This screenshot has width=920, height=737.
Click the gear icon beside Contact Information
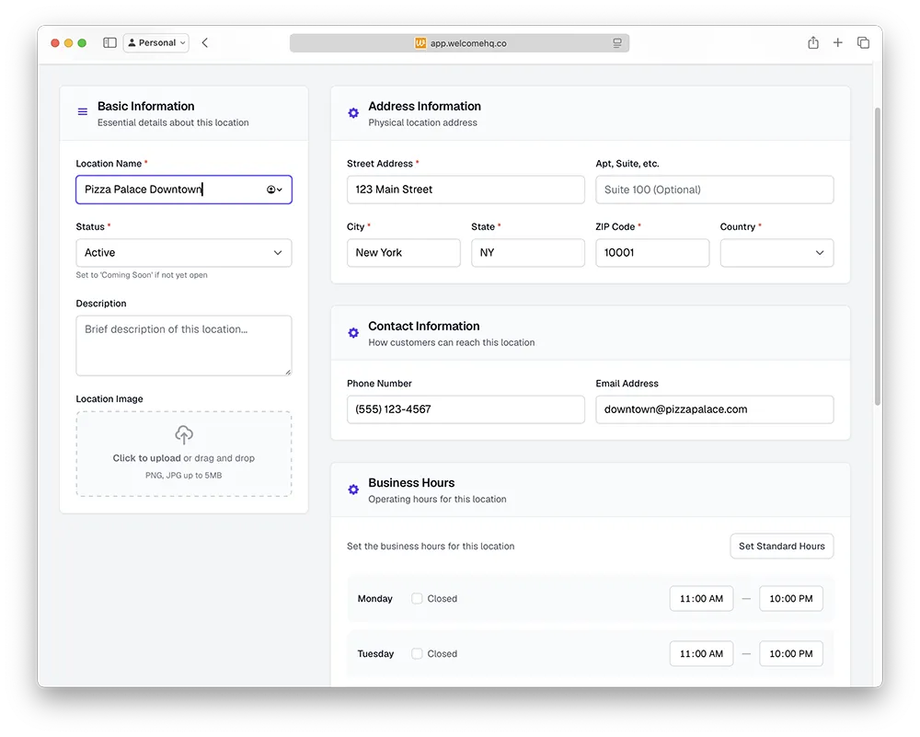353,332
